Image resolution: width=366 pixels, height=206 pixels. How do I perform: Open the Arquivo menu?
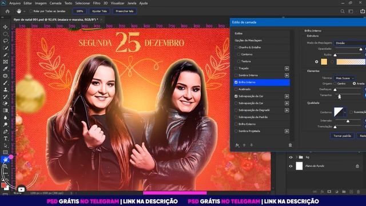click(15, 3)
